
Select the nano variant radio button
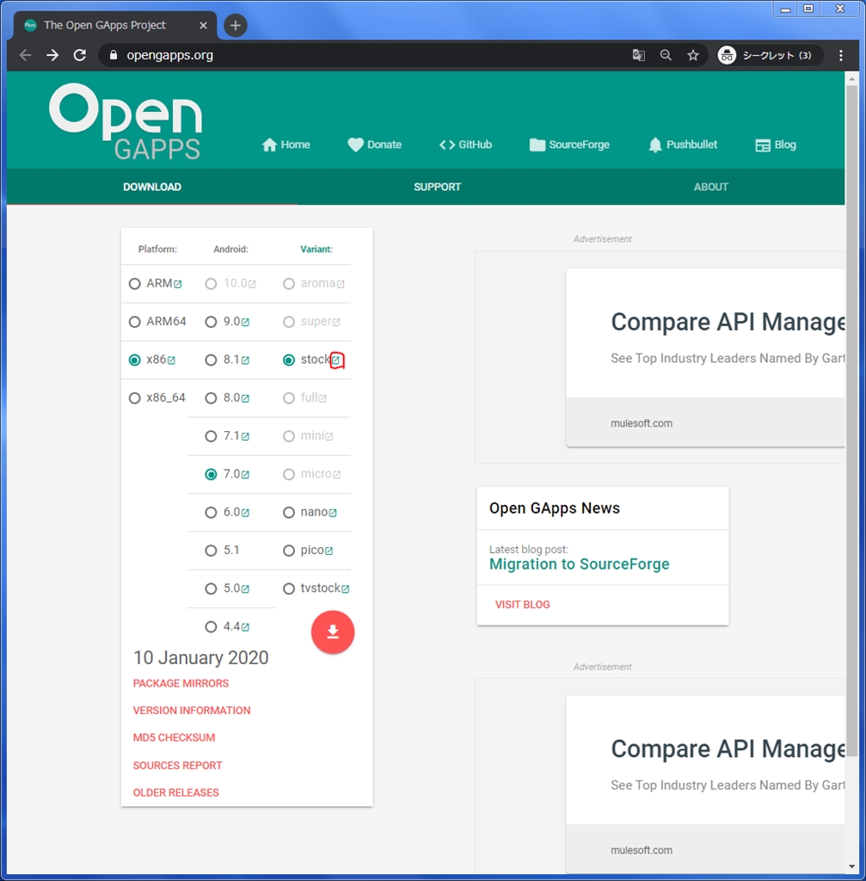pyautogui.click(x=289, y=513)
